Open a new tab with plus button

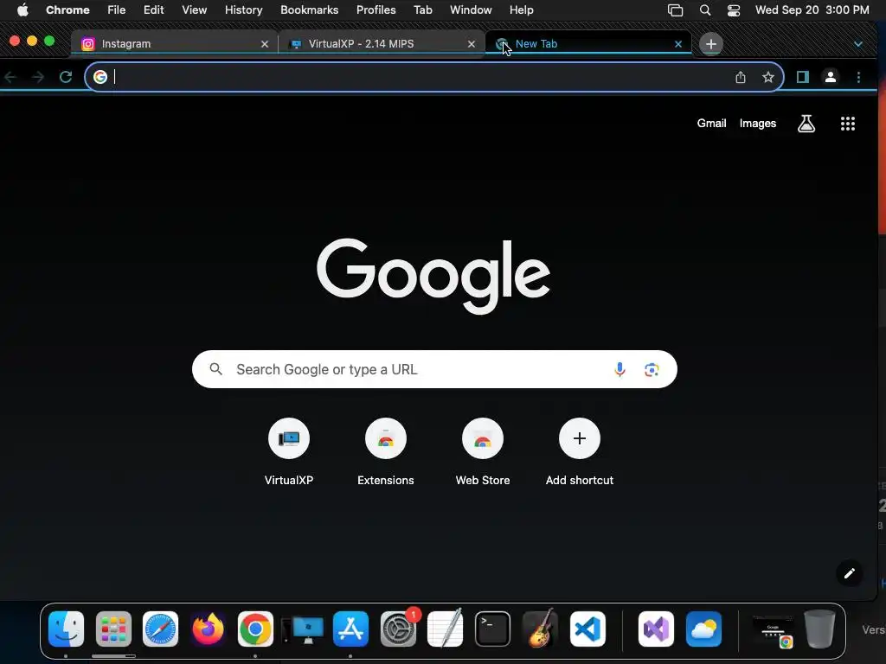point(711,44)
